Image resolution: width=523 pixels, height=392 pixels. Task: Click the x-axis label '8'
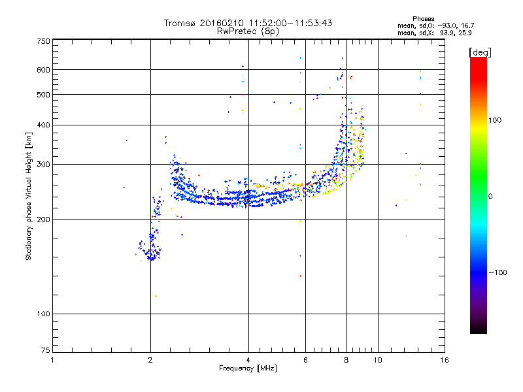coord(346,360)
